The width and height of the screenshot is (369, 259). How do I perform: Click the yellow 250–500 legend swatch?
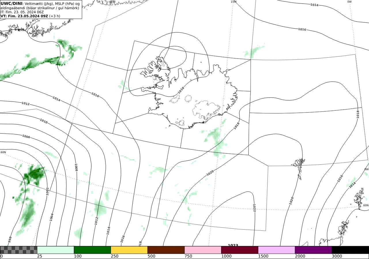pos(129,250)
